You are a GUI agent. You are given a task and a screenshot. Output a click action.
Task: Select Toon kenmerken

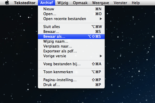[x=71, y=72]
